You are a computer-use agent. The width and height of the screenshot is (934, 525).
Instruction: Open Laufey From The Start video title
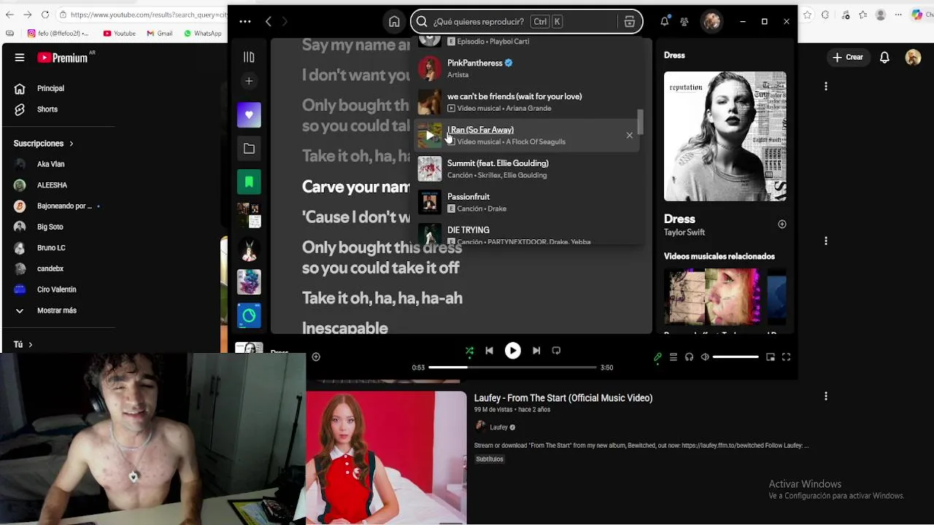[563, 398]
